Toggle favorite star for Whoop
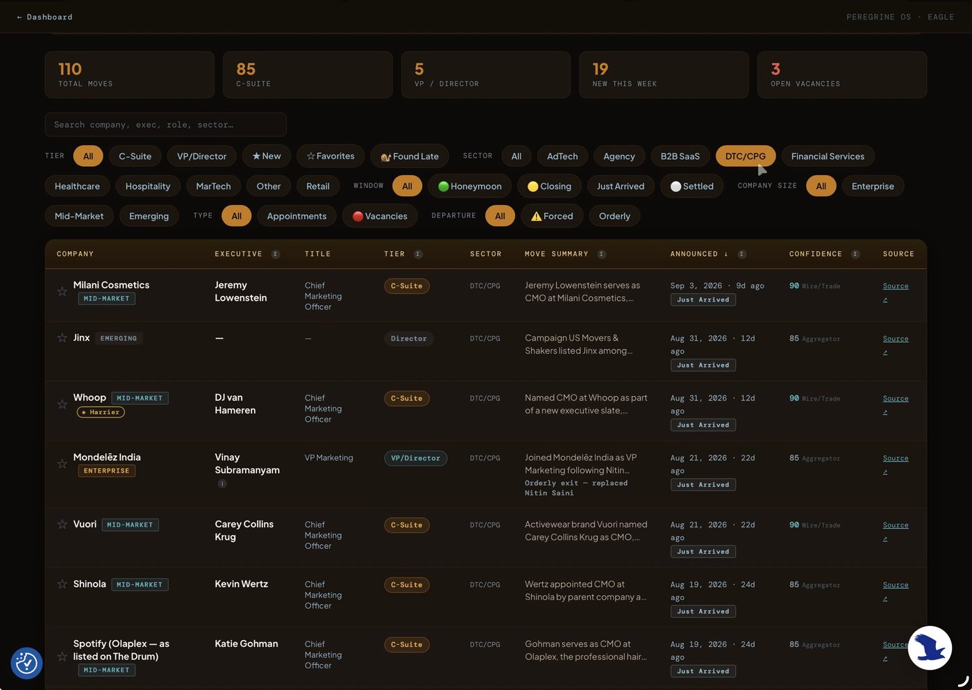The width and height of the screenshot is (972, 690). [x=62, y=404]
